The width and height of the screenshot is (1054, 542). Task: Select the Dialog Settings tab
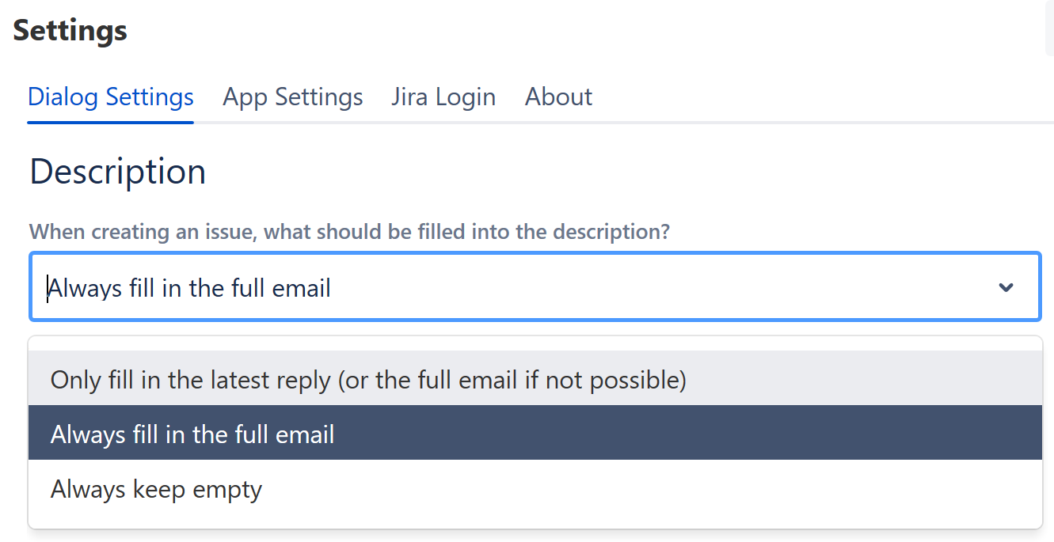coord(111,97)
